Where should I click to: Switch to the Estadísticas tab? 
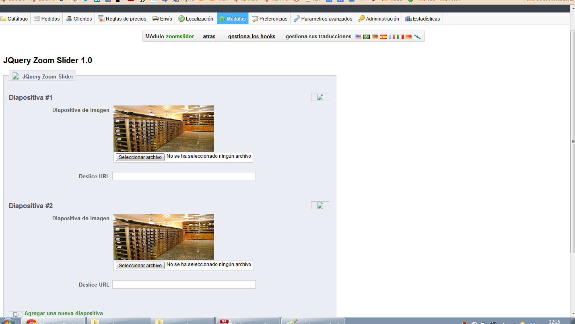422,19
